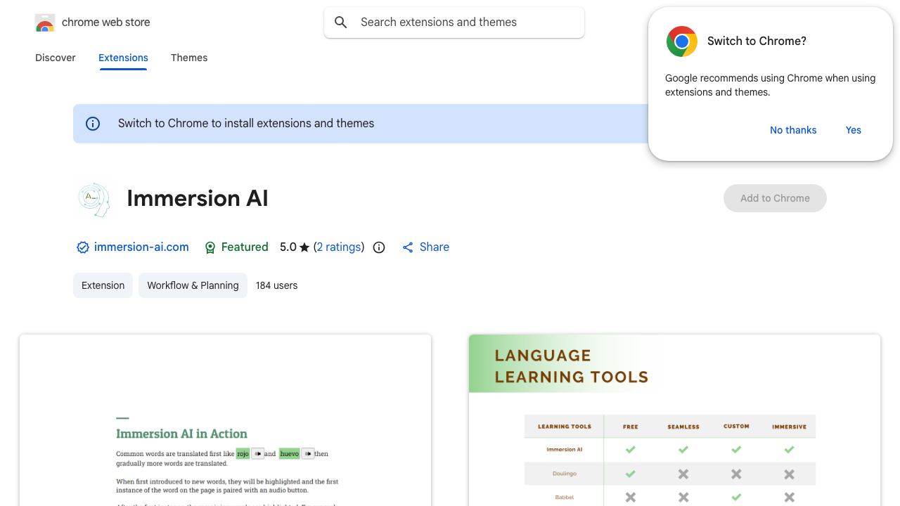Confirm Yes in Switch to Chrome popup
The image size is (900, 506).
pos(854,130)
